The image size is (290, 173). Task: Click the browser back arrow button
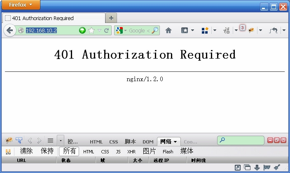pyautogui.click(x=9, y=30)
